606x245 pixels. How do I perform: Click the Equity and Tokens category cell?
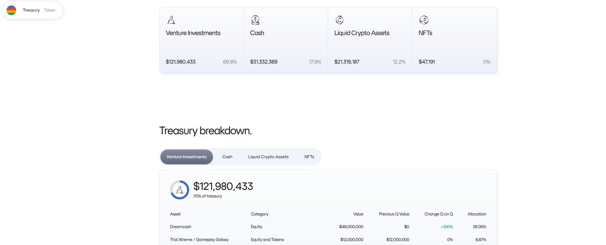(267, 239)
